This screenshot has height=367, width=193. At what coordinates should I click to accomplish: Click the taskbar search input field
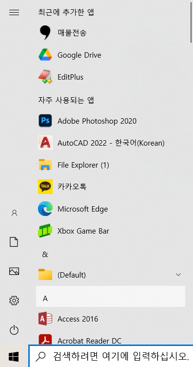[x=111, y=356]
